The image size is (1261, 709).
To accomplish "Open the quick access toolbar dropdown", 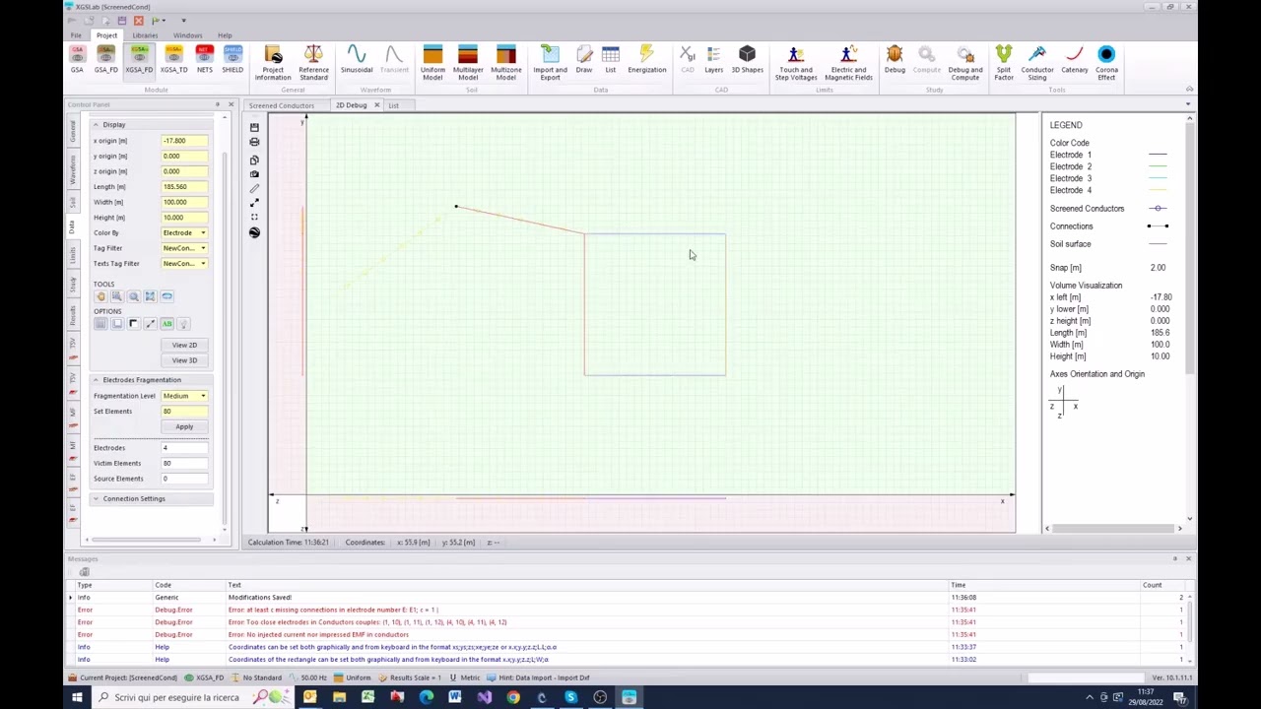I will click(x=183, y=21).
